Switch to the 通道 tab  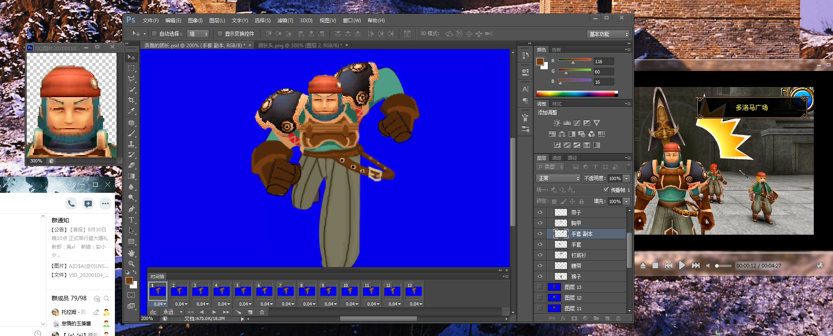(x=557, y=158)
